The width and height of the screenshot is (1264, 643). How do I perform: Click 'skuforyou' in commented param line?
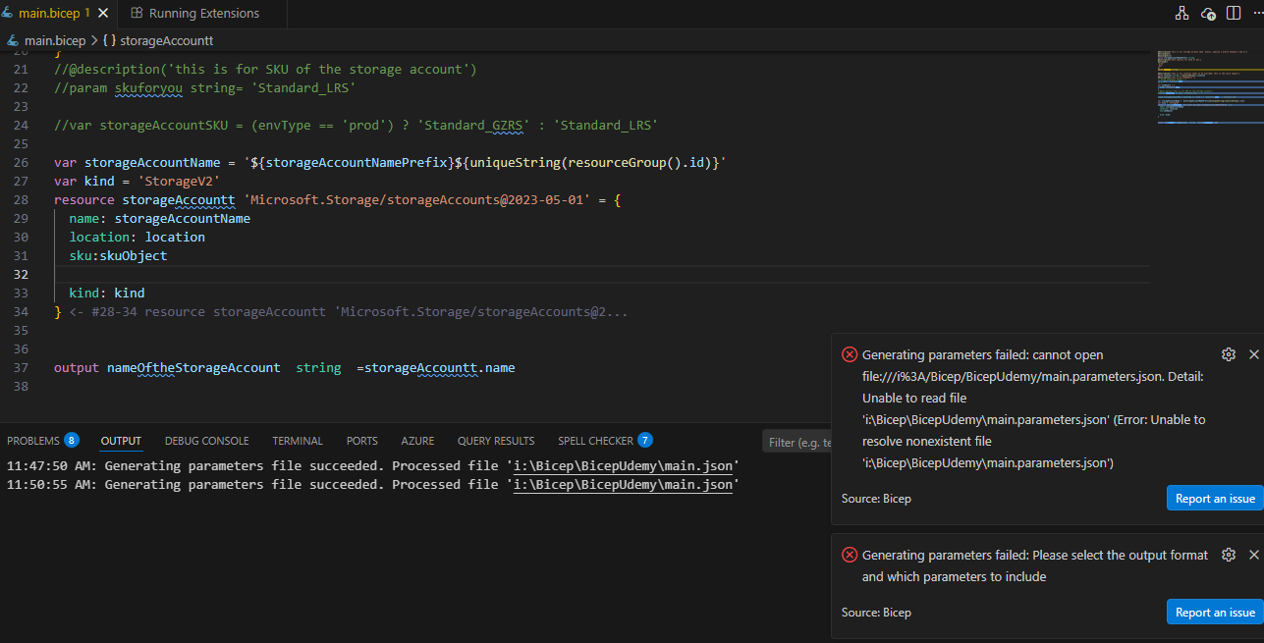tap(148, 88)
